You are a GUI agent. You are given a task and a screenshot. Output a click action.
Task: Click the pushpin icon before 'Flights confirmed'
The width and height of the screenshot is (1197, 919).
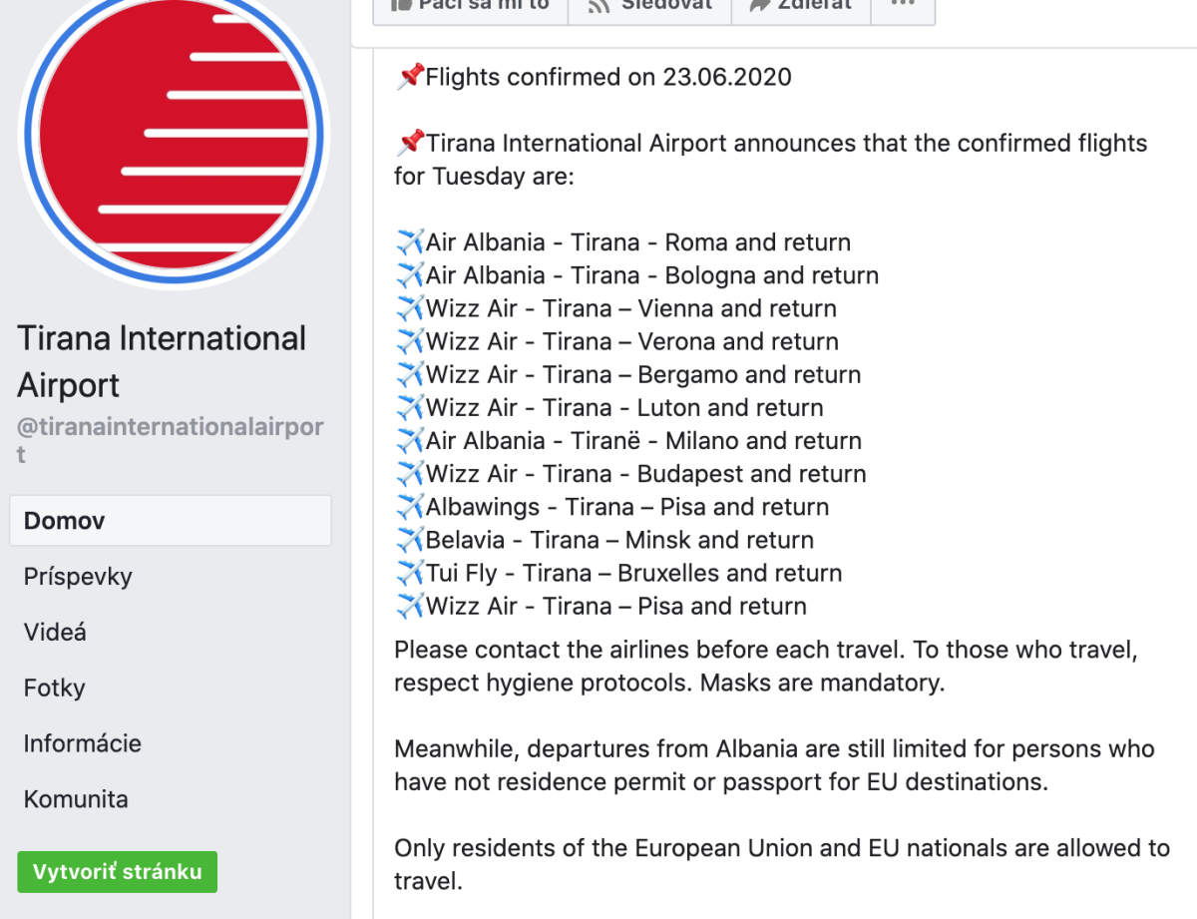pos(410,77)
